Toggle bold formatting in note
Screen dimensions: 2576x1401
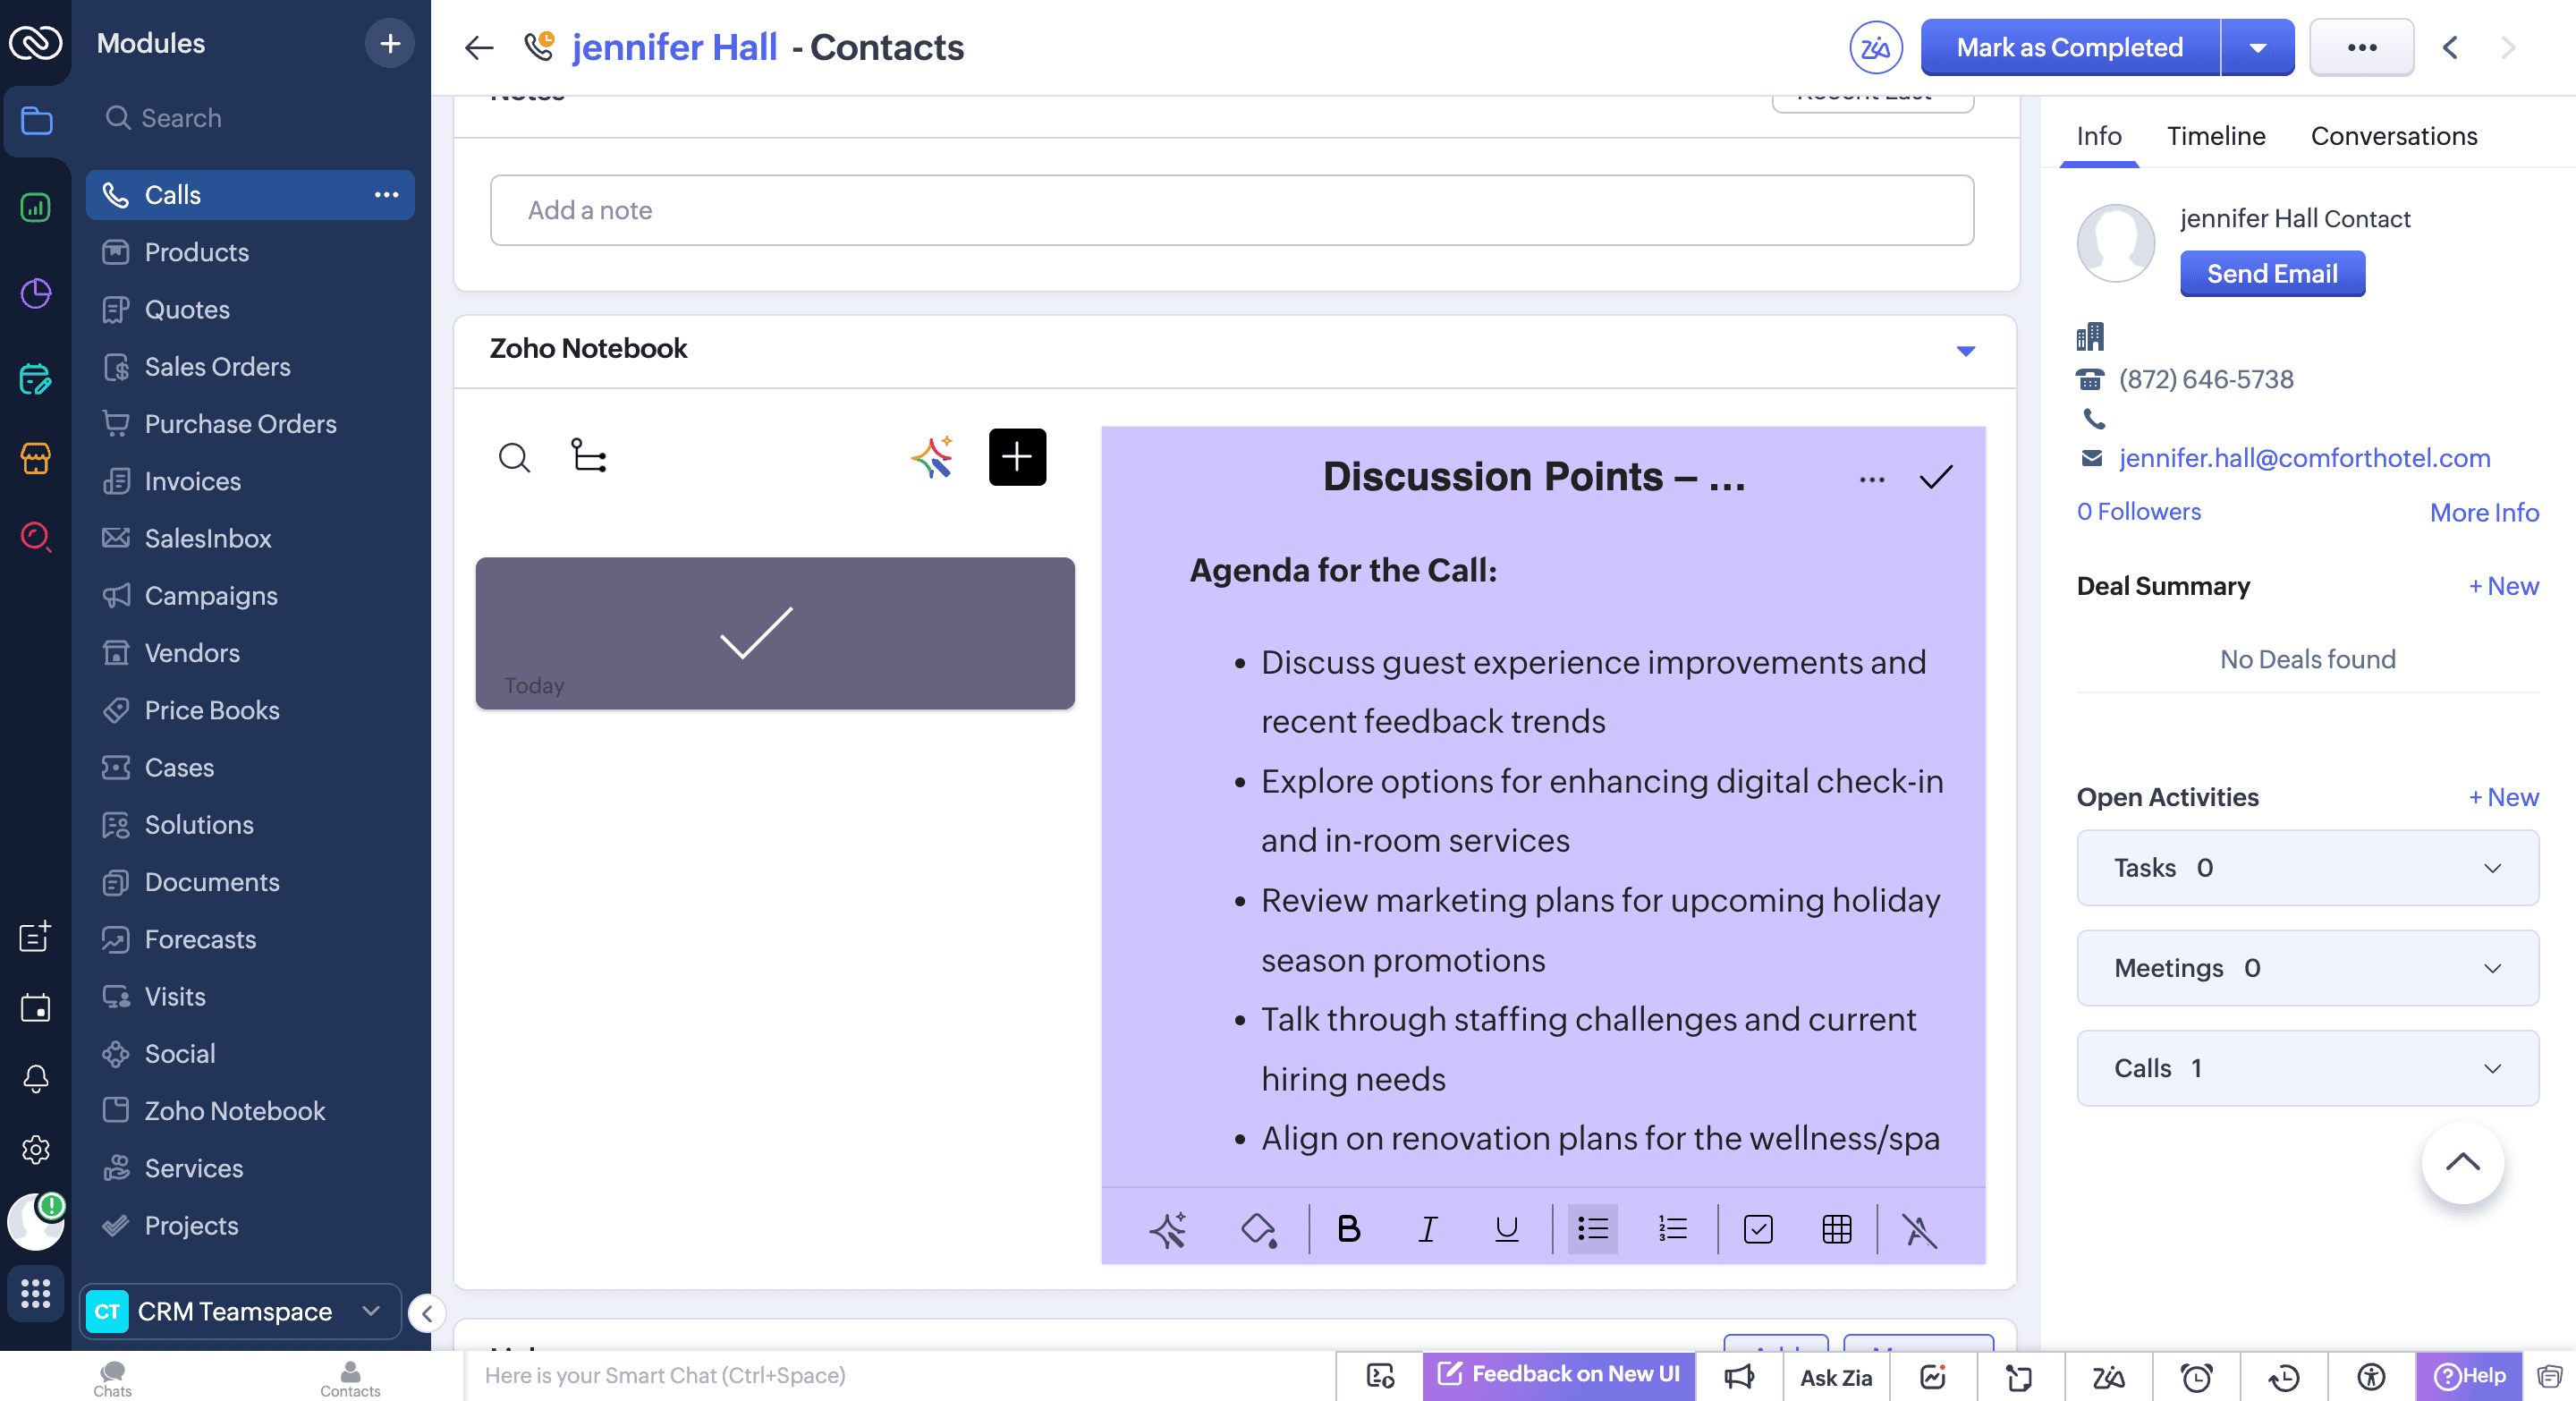1348,1229
